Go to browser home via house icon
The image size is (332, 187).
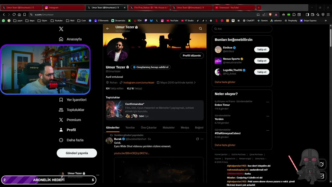coord(19,15)
